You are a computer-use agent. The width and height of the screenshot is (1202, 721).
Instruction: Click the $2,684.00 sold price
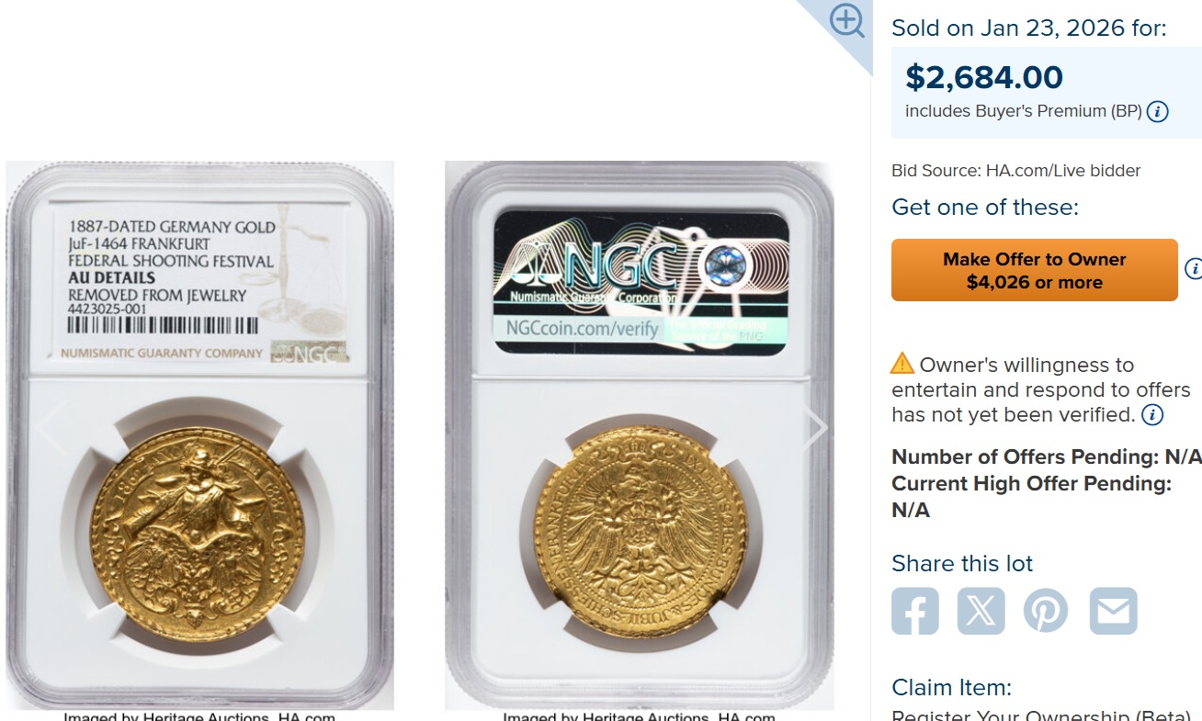click(984, 77)
